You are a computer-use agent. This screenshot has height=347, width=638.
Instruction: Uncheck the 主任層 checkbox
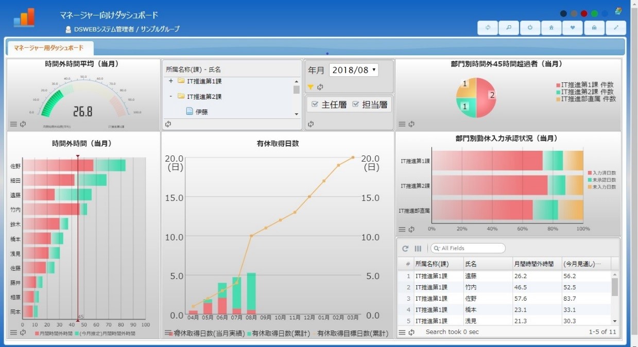316,104
